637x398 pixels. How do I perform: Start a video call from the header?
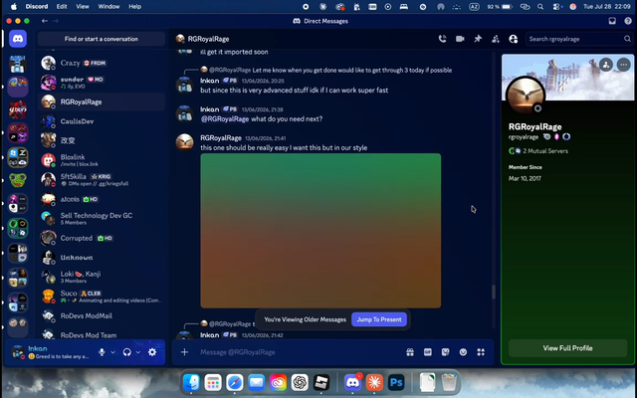(x=460, y=39)
